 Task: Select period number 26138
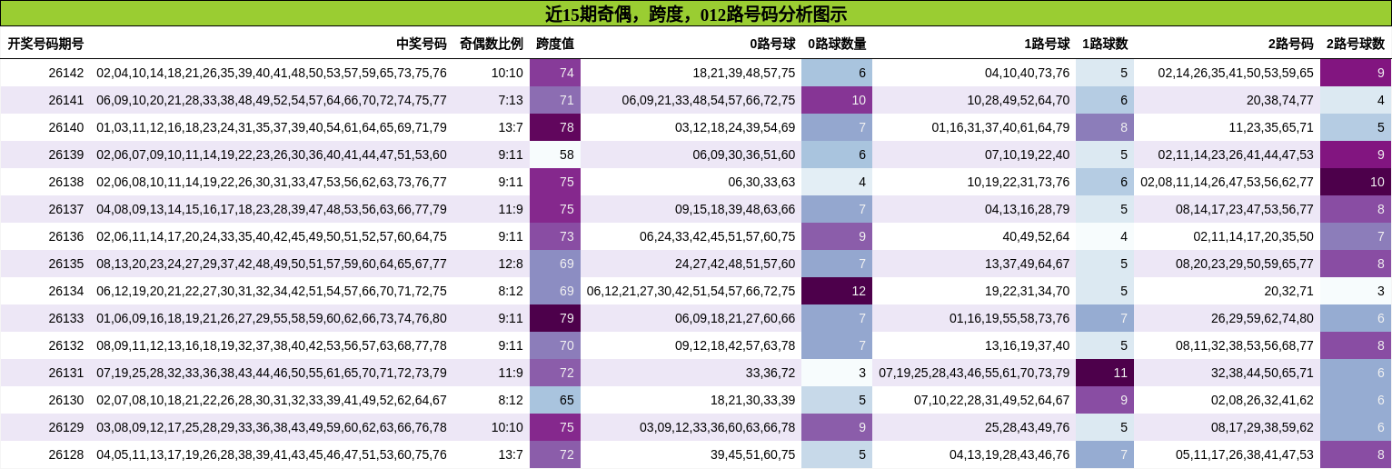[x=66, y=182]
